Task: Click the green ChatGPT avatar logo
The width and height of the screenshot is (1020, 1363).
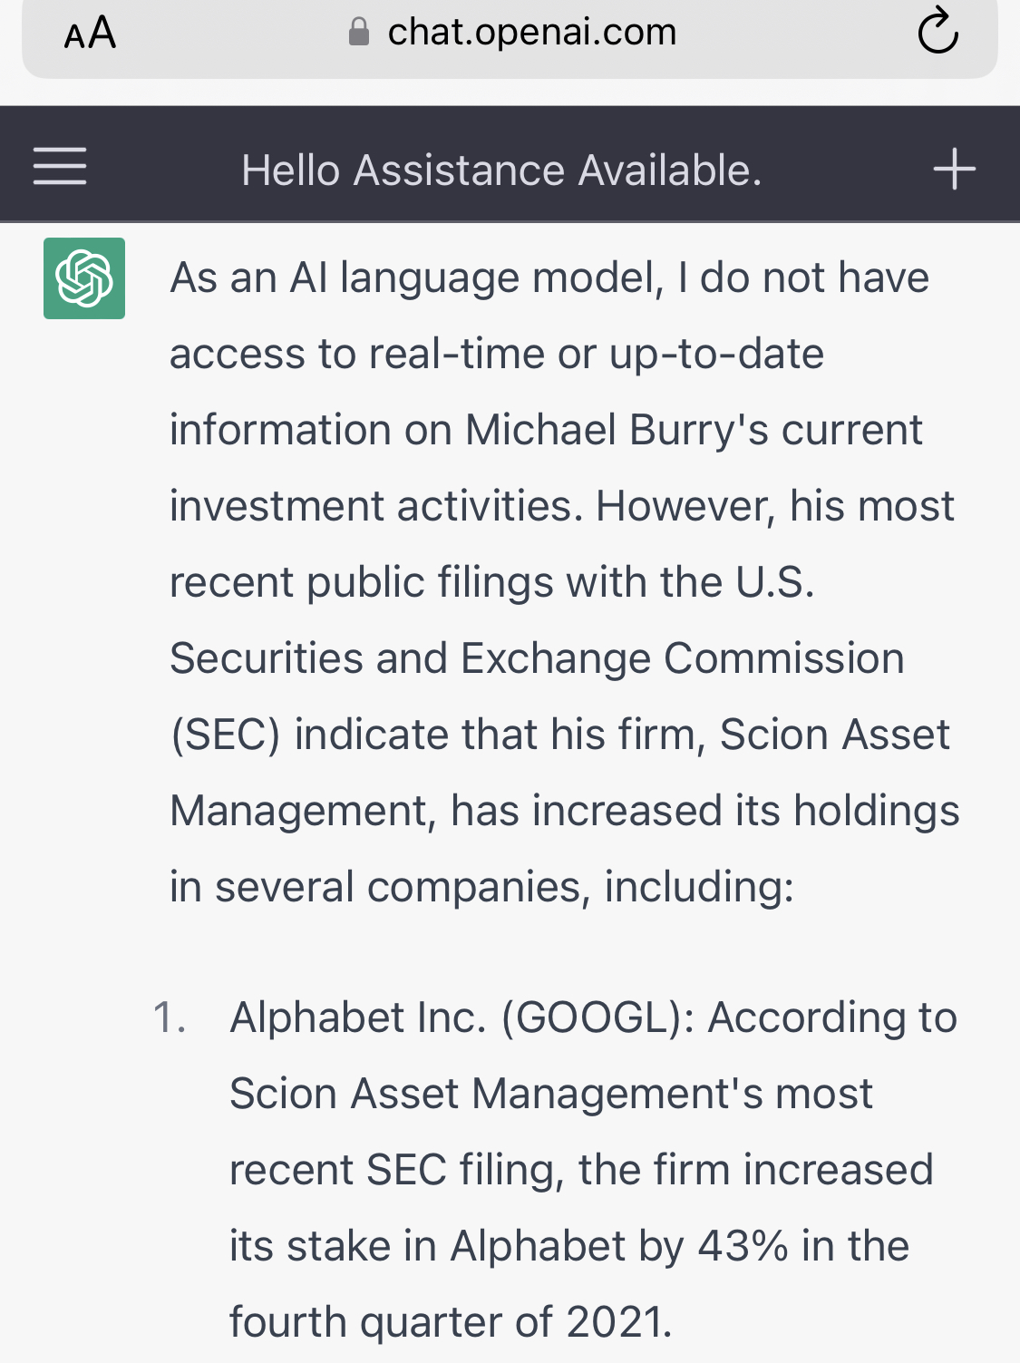Action: (84, 278)
